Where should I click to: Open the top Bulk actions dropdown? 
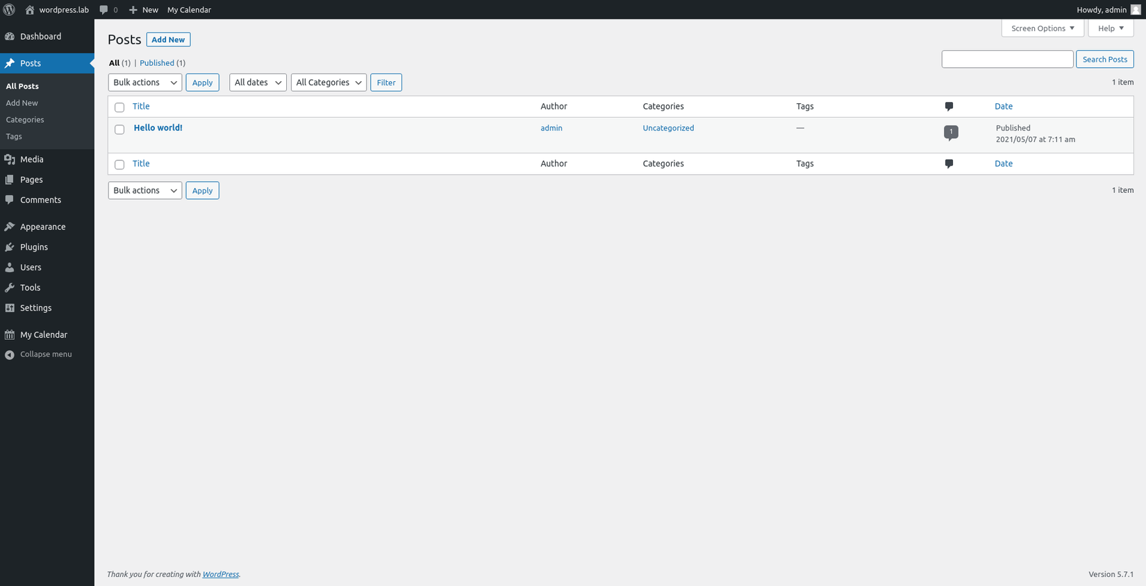pos(145,83)
